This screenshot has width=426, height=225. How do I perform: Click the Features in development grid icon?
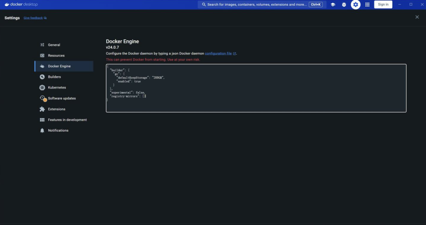click(x=42, y=120)
